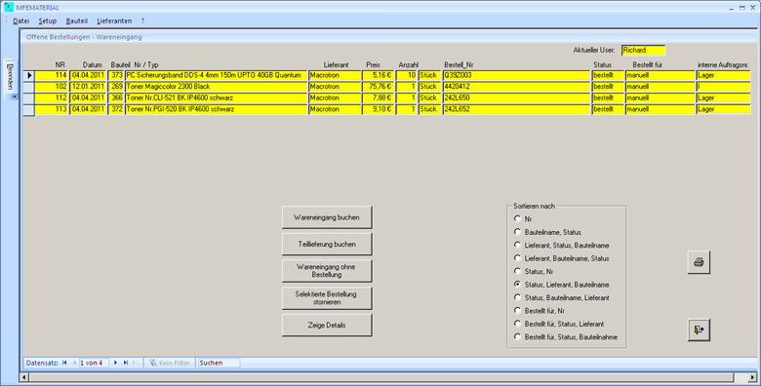Open the Bauteil menu
The image size is (761, 386).
click(x=77, y=20)
